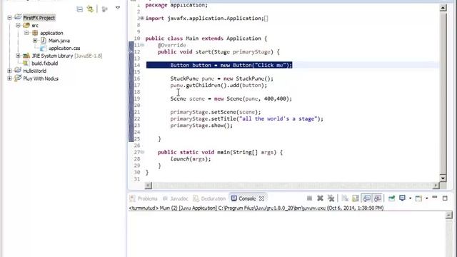Click the Clear Console icon

345,198
